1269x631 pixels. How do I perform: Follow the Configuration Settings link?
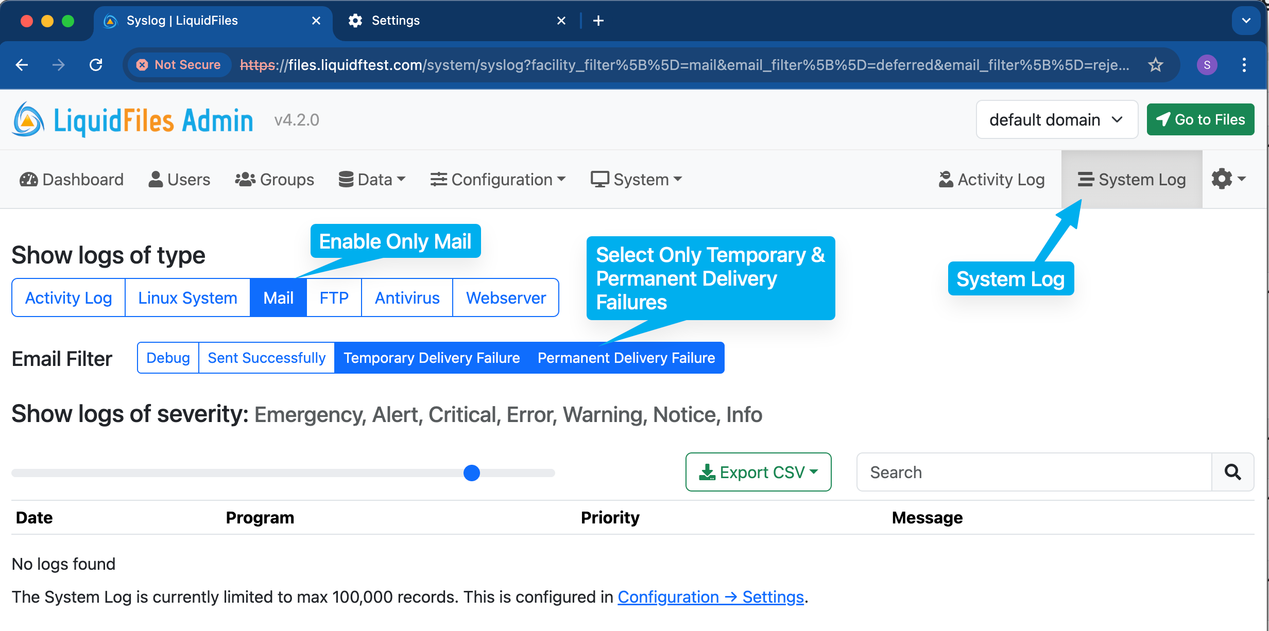[x=711, y=597]
